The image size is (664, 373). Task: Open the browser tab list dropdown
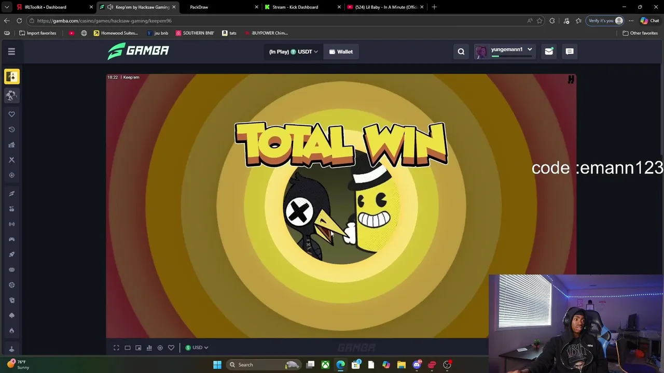point(7,7)
